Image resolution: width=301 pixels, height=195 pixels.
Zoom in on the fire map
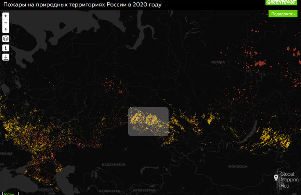click(6, 16)
